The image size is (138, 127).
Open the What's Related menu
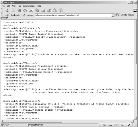(125, 15)
